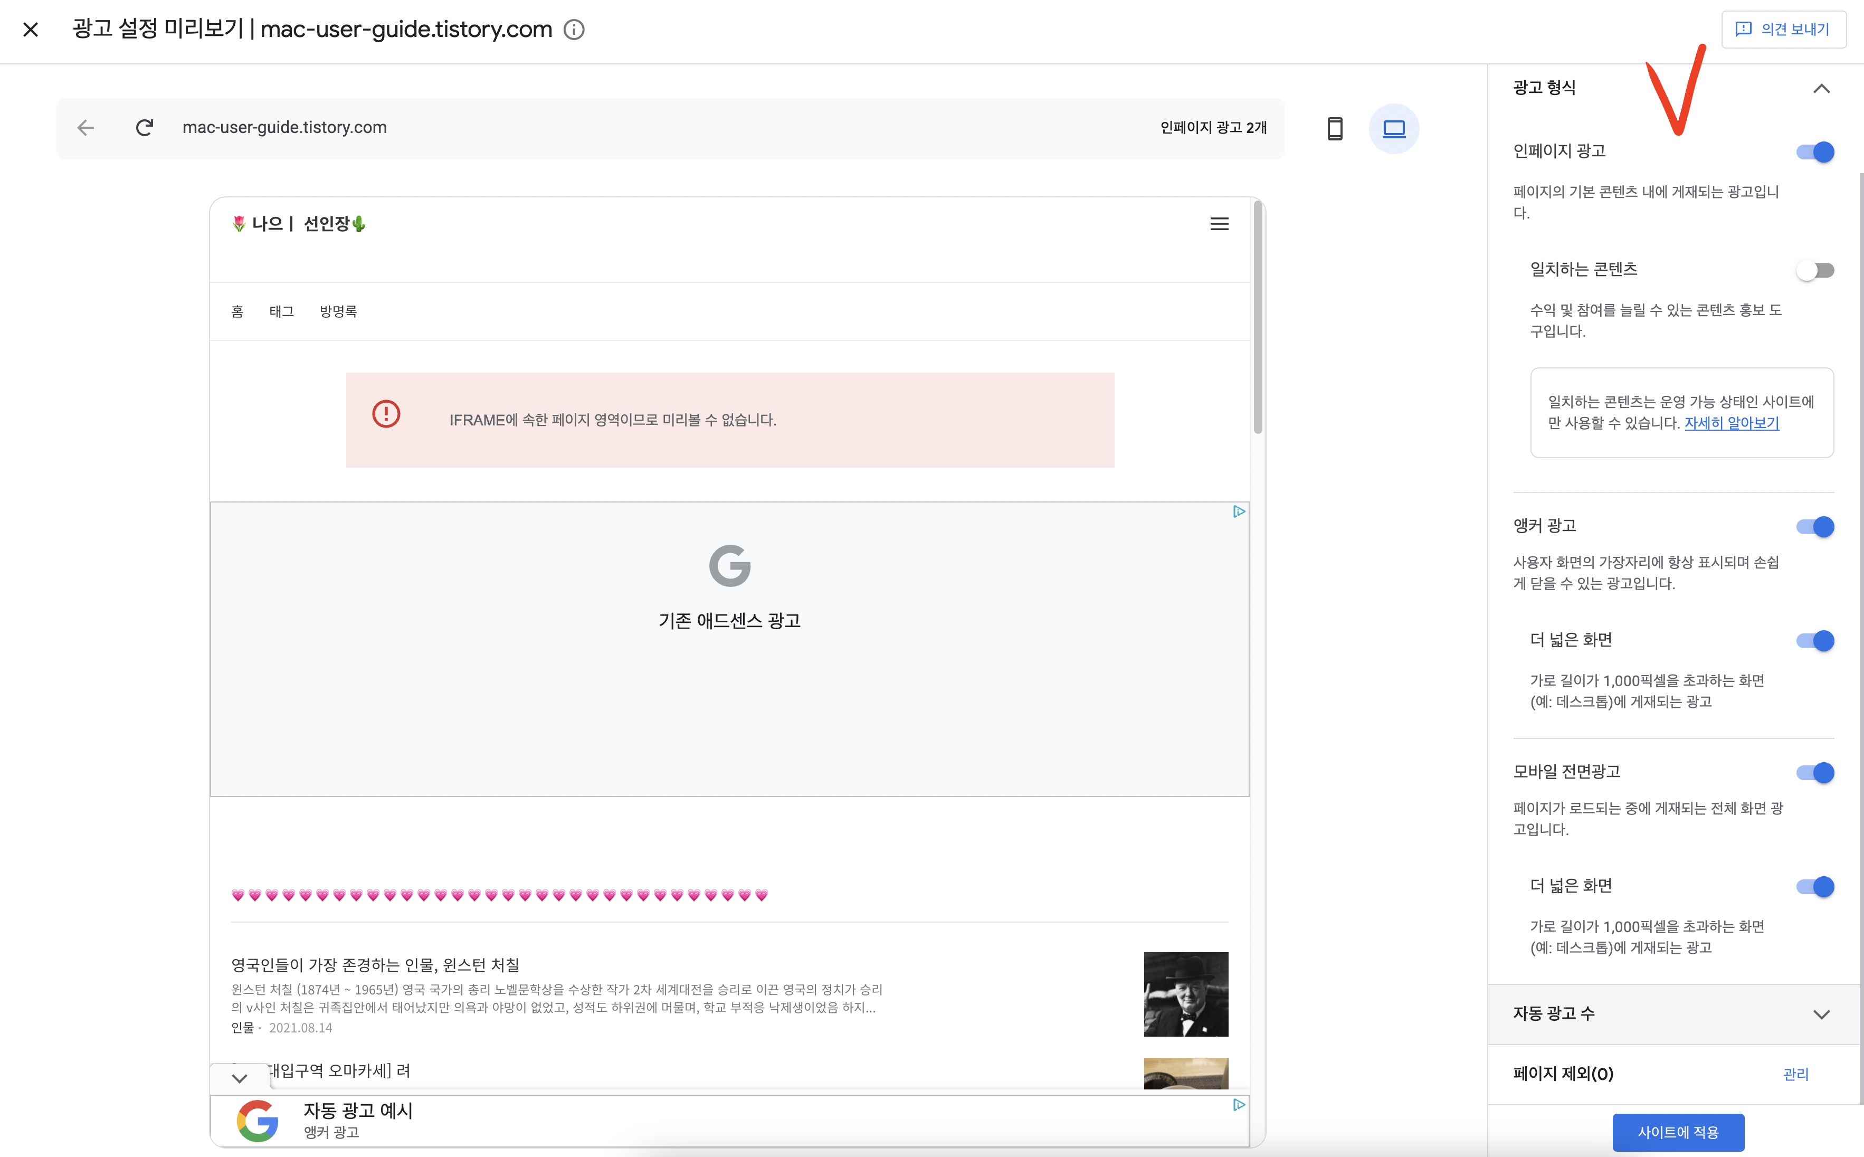Open the Winston Churchill post thumbnail
Screen dimensions: 1864x1157
point(1185,994)
